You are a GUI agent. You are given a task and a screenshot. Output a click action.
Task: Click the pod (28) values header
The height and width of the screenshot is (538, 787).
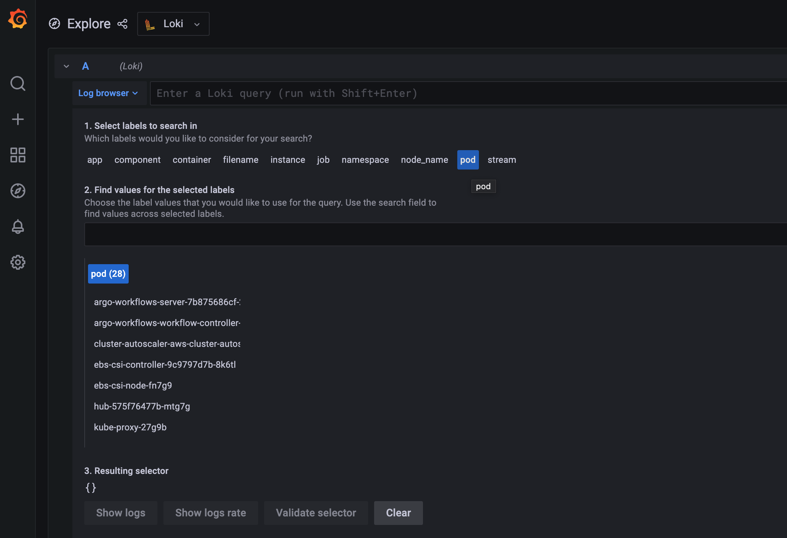[x=108, y=274]
